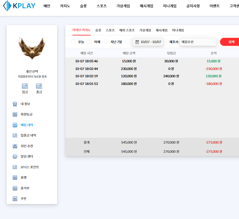
Task: Switch to the 슬롯 betting history tab
Action: (x=98, y=30)
